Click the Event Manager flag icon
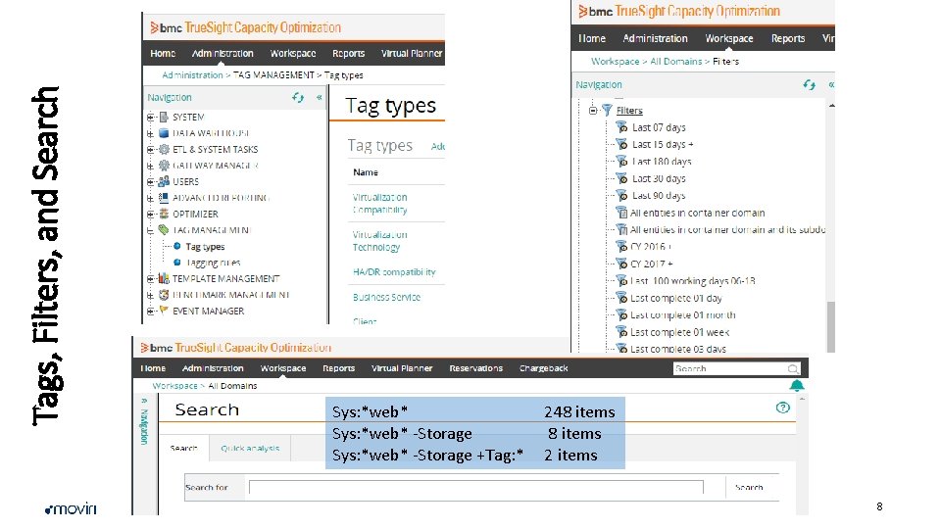This screenshot has width=941, height=529. [x=164, y=311]
